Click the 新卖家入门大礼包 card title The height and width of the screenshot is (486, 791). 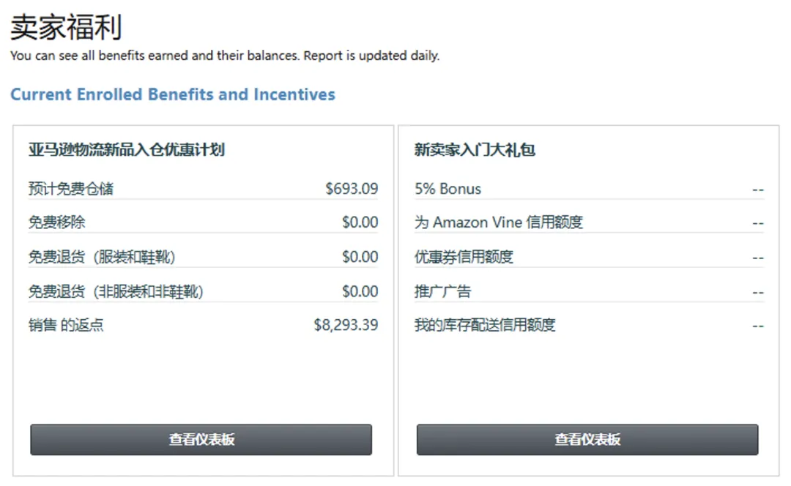click(475, 150)
